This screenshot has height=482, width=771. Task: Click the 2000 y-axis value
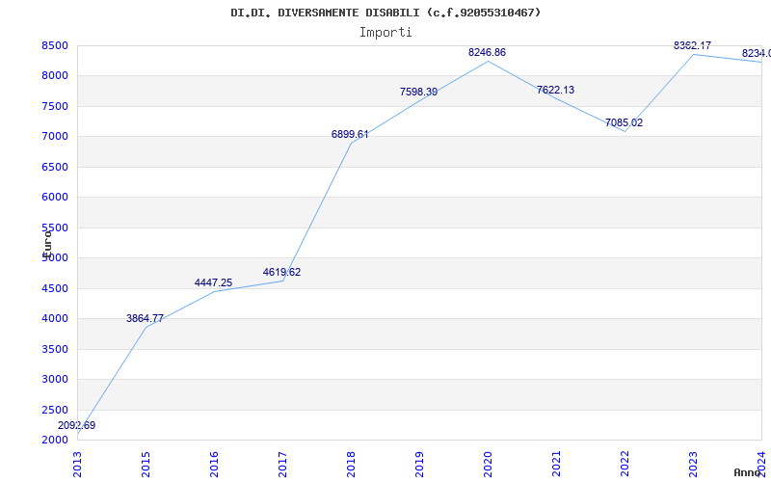pos(55,440)
